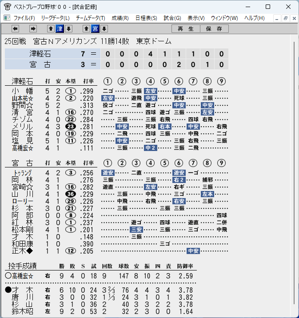
Task: Click down arrow after 津 team icon
Action: click(x=68, y=29)
